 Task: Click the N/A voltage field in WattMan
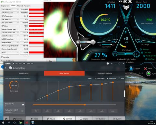tap(36, 111)
